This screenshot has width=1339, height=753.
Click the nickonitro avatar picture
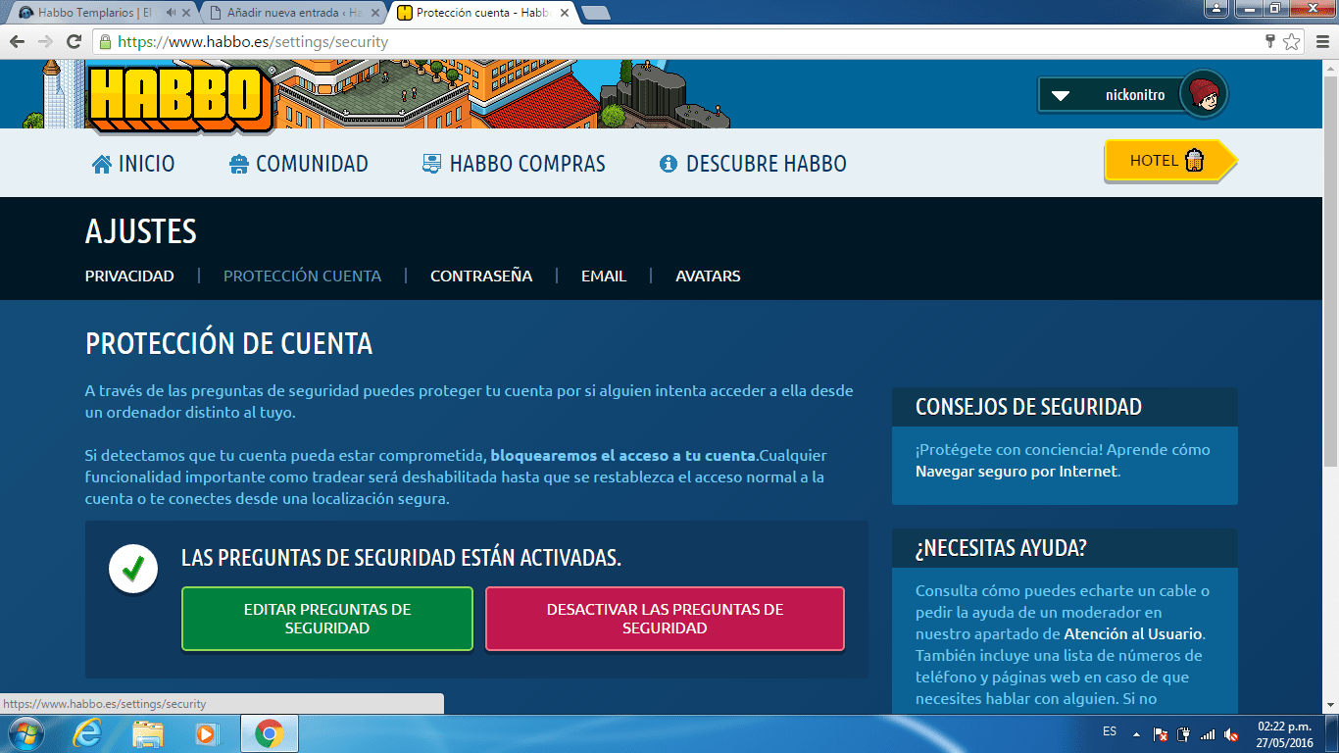point(1204,95)
